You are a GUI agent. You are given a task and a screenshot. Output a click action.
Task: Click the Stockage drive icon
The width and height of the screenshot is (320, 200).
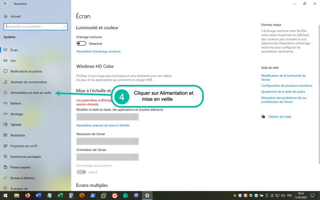tap(5, 114)
